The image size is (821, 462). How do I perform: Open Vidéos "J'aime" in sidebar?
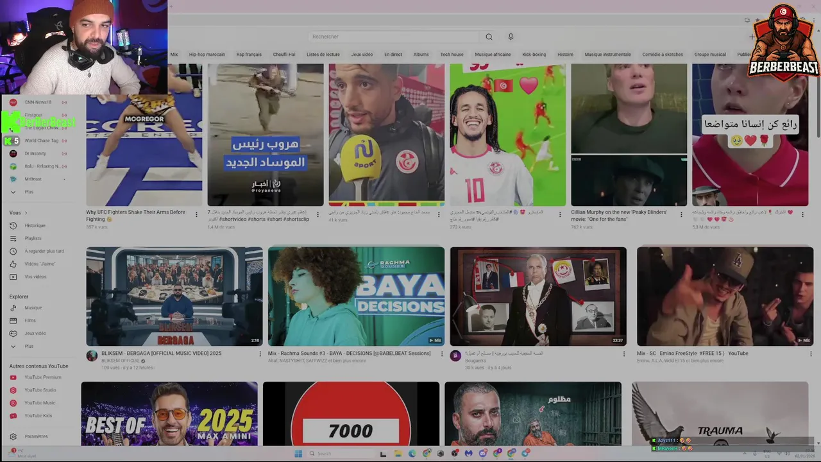(40, 264)
